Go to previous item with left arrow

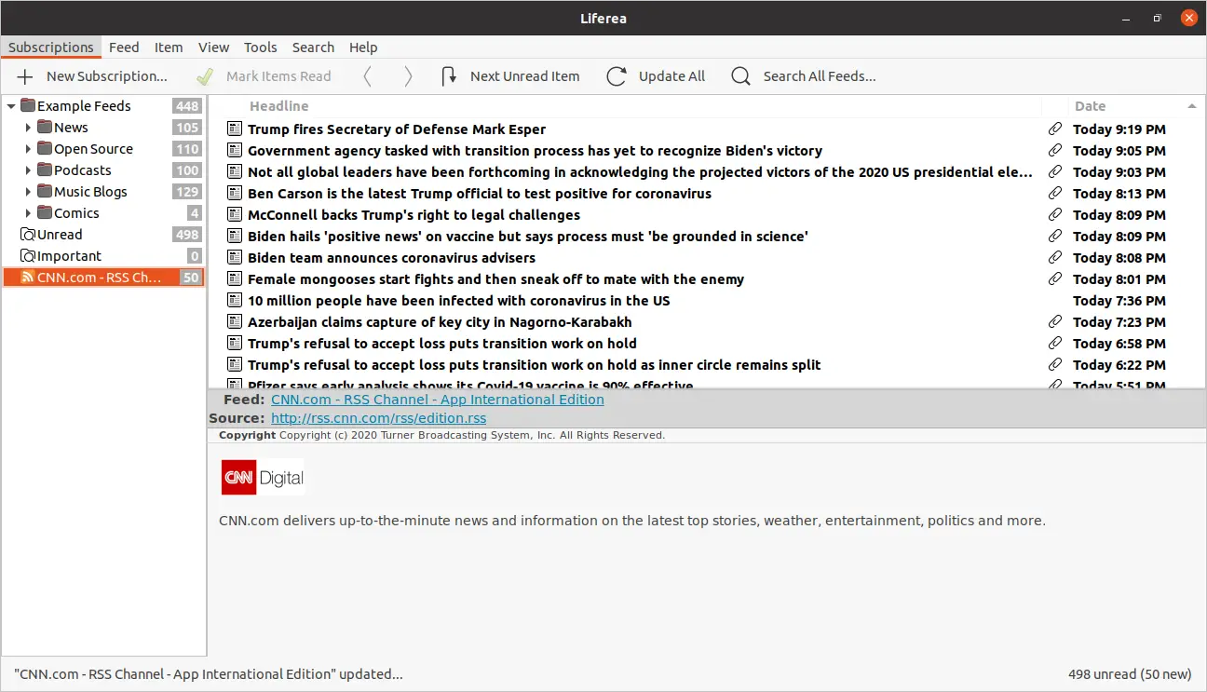coord(367,76)
